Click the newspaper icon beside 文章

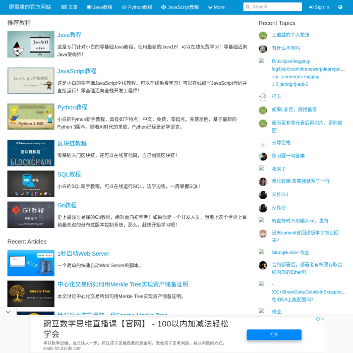(x=64, y=8)
